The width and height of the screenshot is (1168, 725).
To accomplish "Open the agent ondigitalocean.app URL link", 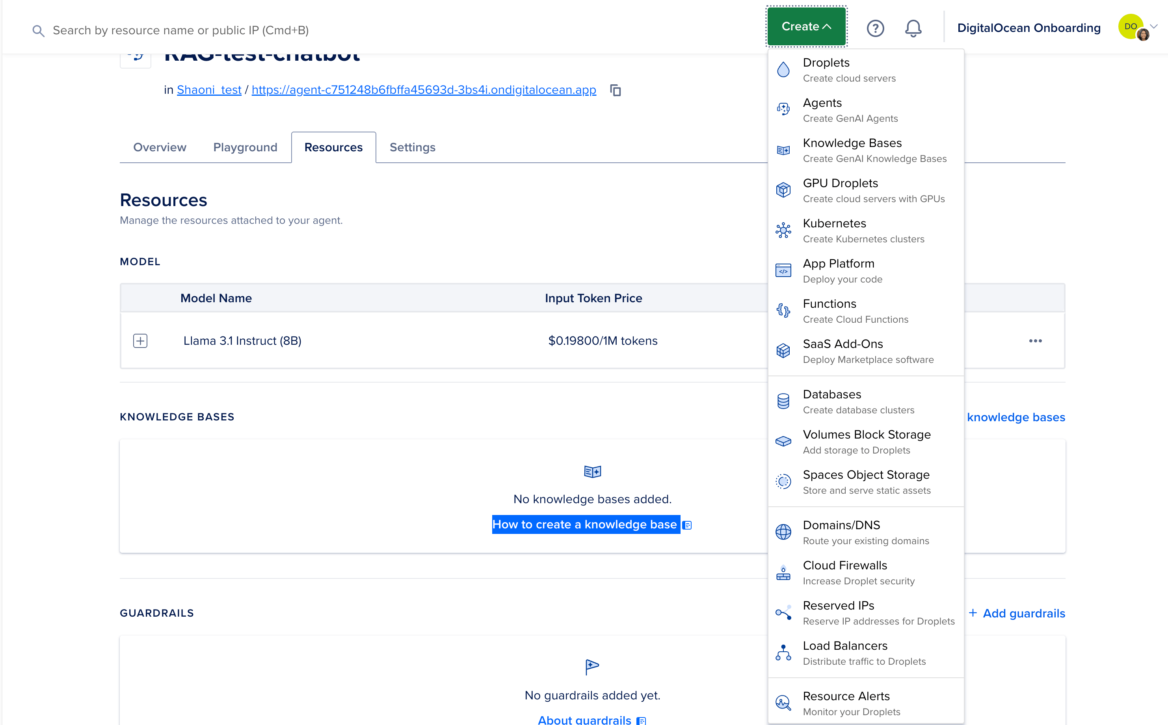I will pos(424,90).
